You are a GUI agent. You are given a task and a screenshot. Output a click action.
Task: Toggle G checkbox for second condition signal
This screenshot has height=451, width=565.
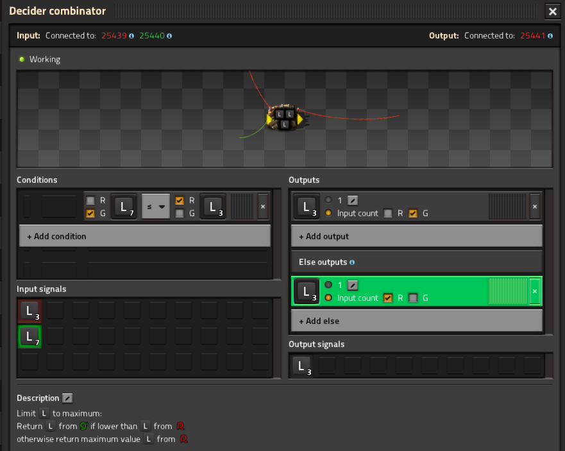[180, 214]
